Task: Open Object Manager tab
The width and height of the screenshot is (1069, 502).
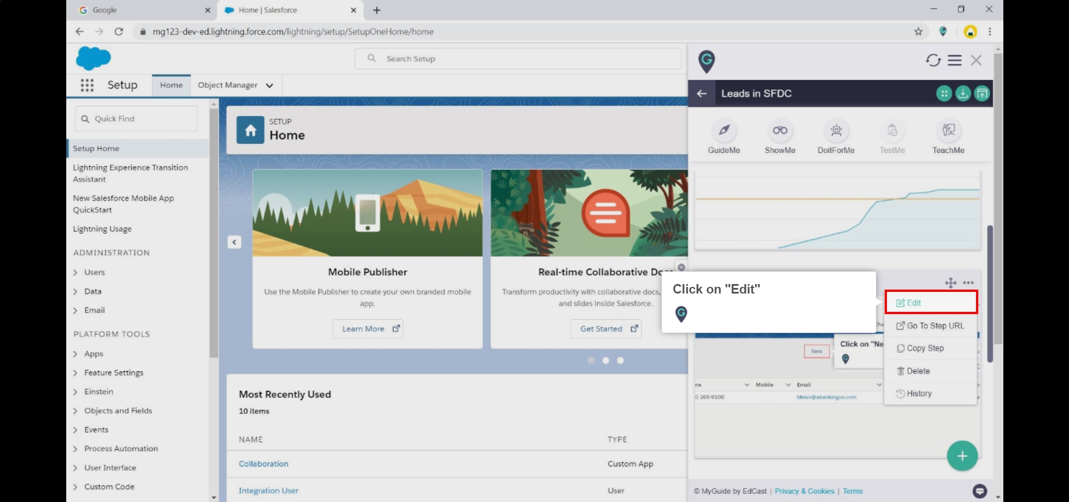Action: click(x=227, y=85)
